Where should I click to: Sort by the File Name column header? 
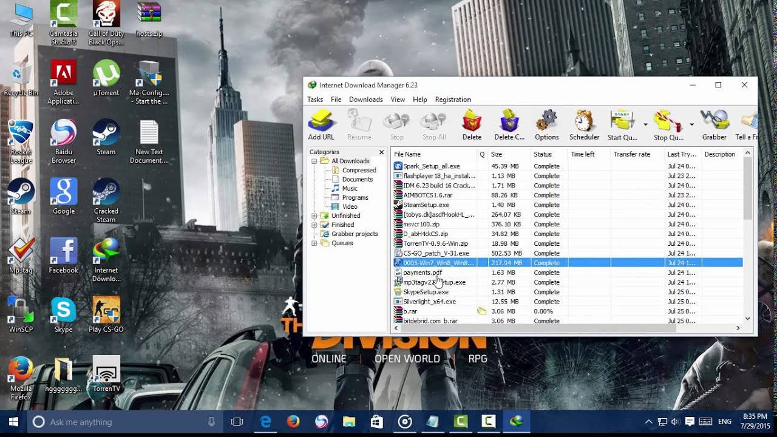coord(434,154)
